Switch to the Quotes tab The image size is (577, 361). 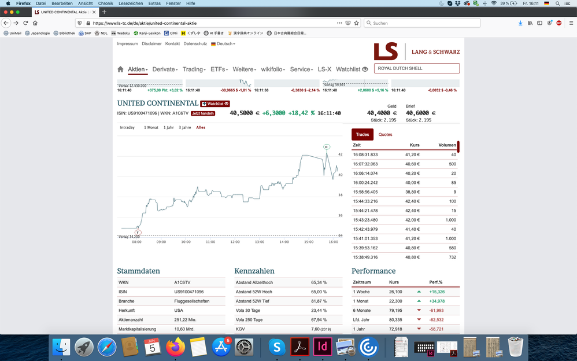pos(385,135)
